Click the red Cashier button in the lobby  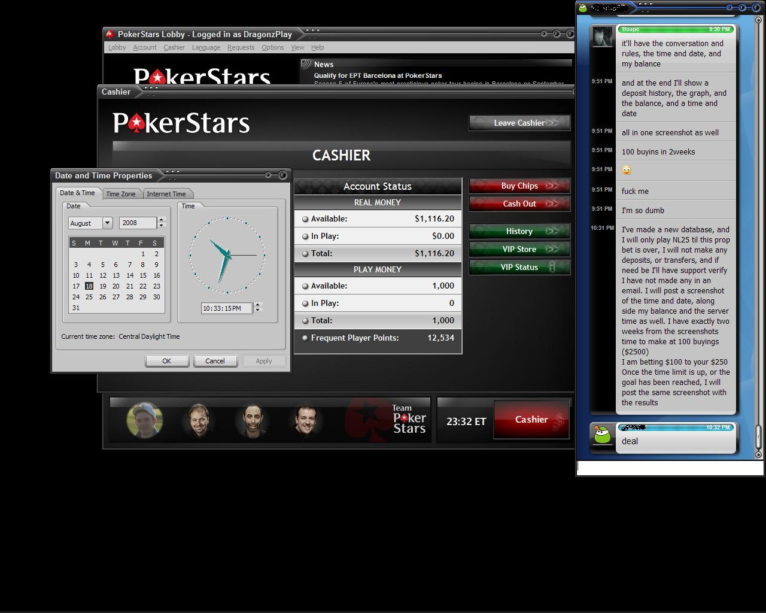coord(531,420)
